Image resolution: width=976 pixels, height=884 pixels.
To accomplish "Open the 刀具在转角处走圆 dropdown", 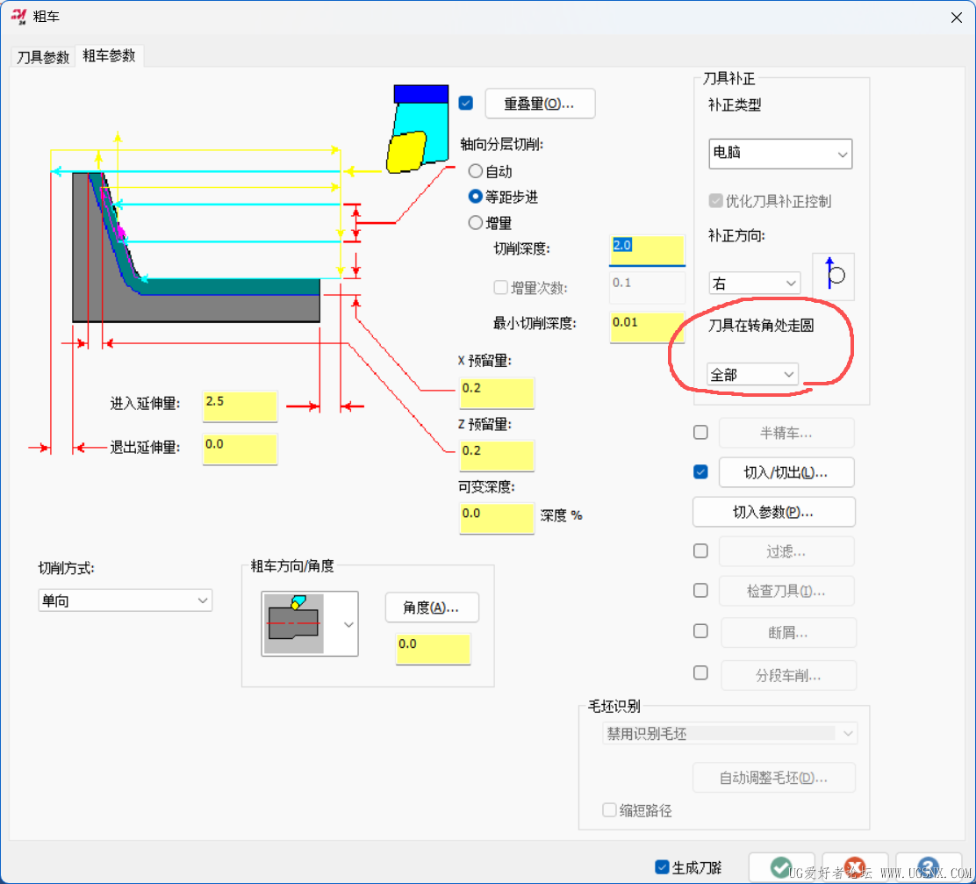I will pos(752,374).
